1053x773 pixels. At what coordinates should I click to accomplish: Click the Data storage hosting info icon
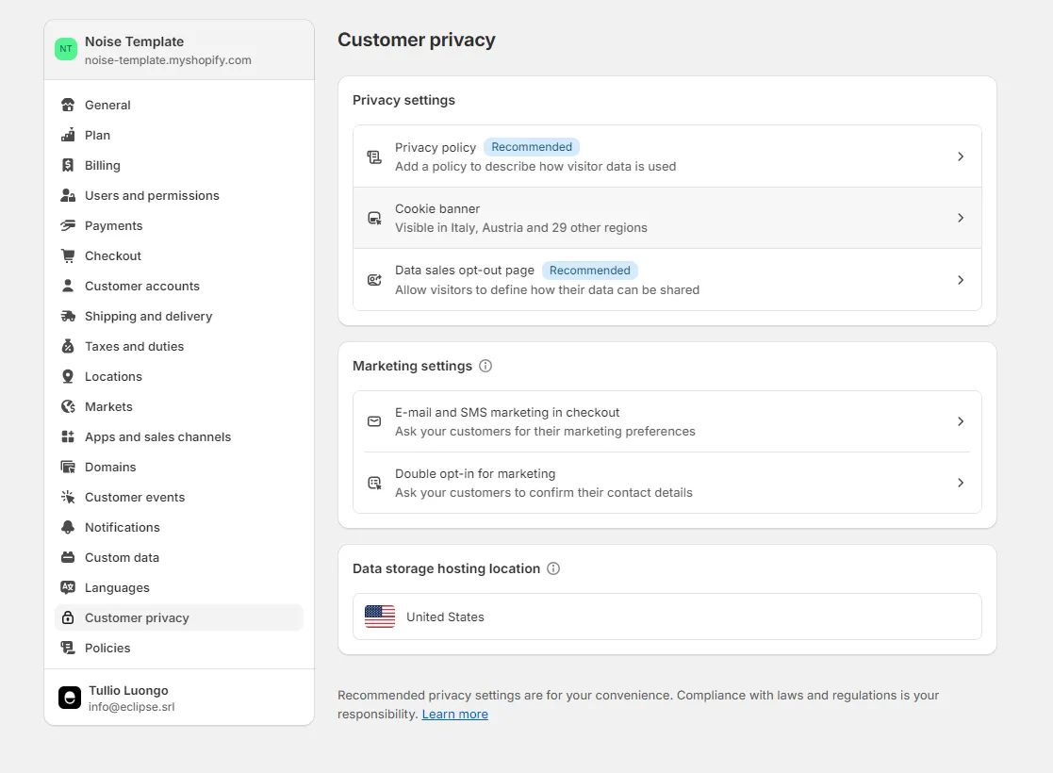[553, 568]
